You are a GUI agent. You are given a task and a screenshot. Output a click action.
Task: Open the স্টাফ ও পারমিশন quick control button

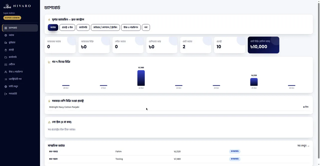click(131, 27)
